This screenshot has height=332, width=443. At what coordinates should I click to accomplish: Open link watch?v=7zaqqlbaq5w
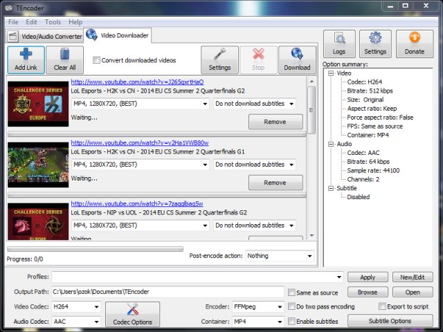pos(137,203)
